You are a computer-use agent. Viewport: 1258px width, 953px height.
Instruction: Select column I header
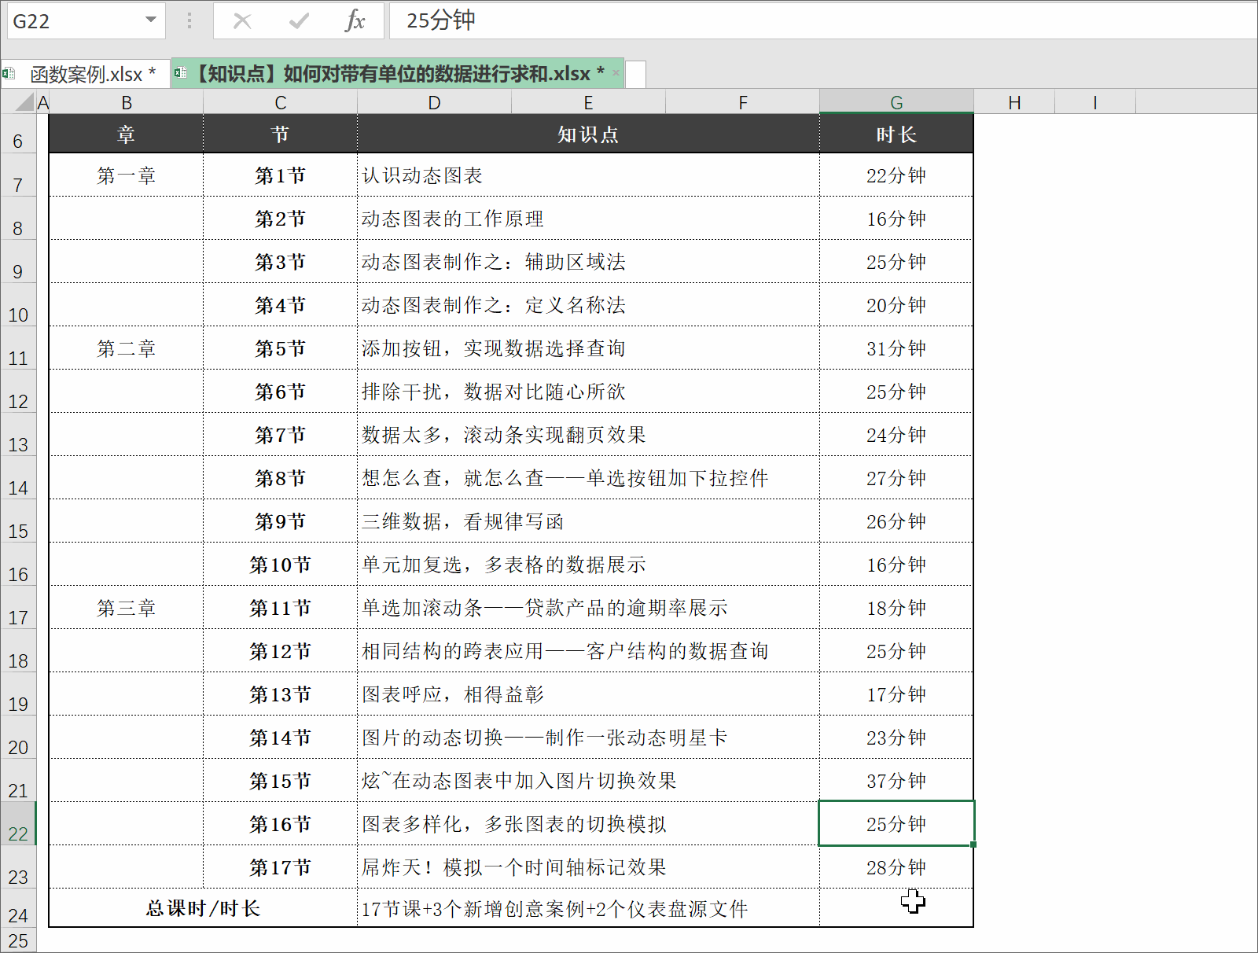1094,102
